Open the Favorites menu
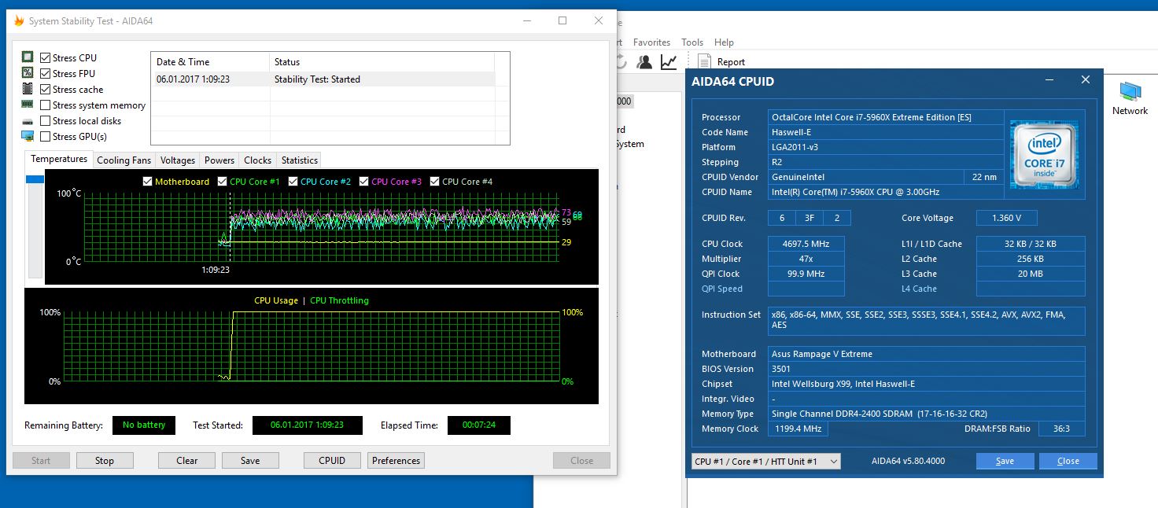The width and height of the screenshot is (1158, 508). [651, 42]
